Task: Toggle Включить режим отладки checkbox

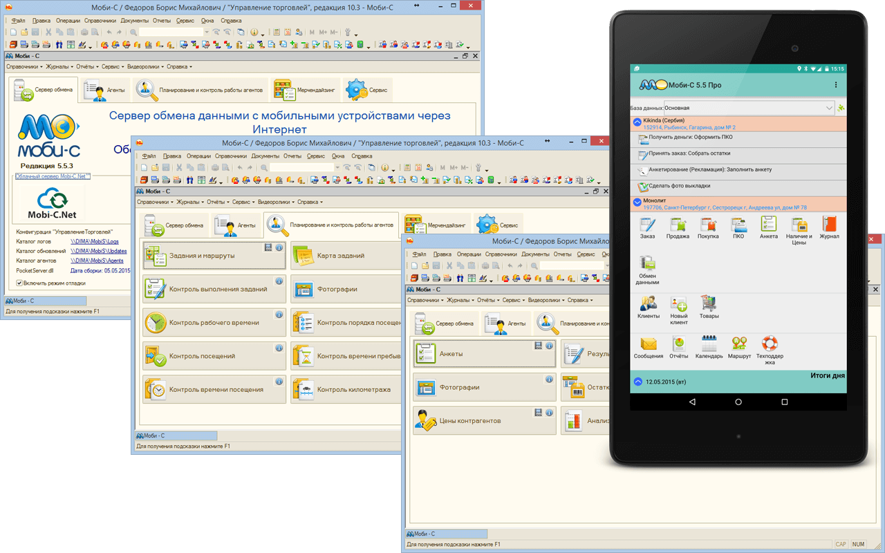Action: 19,283
